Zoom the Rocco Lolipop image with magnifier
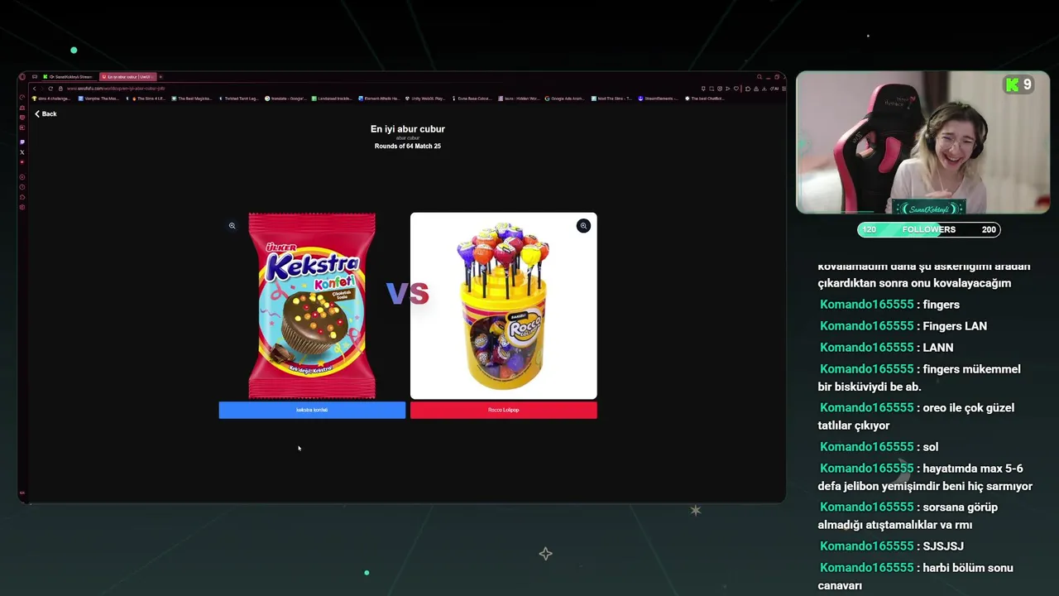The height and width of the screenshot is (596, 1059). pyautogui.click(x=583, y=226)
